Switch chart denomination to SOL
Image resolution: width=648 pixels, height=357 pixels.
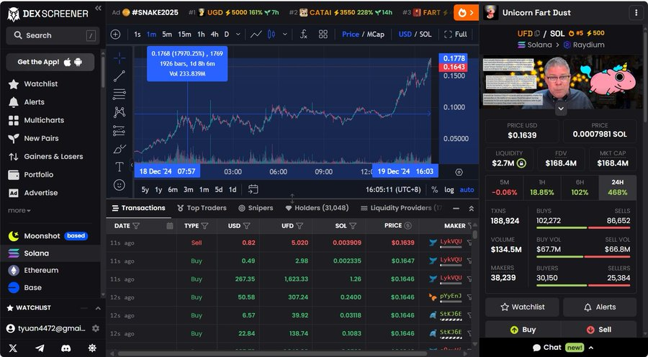426,35
